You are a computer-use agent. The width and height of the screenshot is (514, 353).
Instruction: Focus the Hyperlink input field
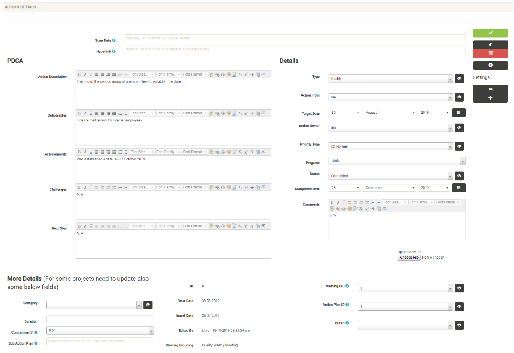pyautogui.click(x=295, y=49)
